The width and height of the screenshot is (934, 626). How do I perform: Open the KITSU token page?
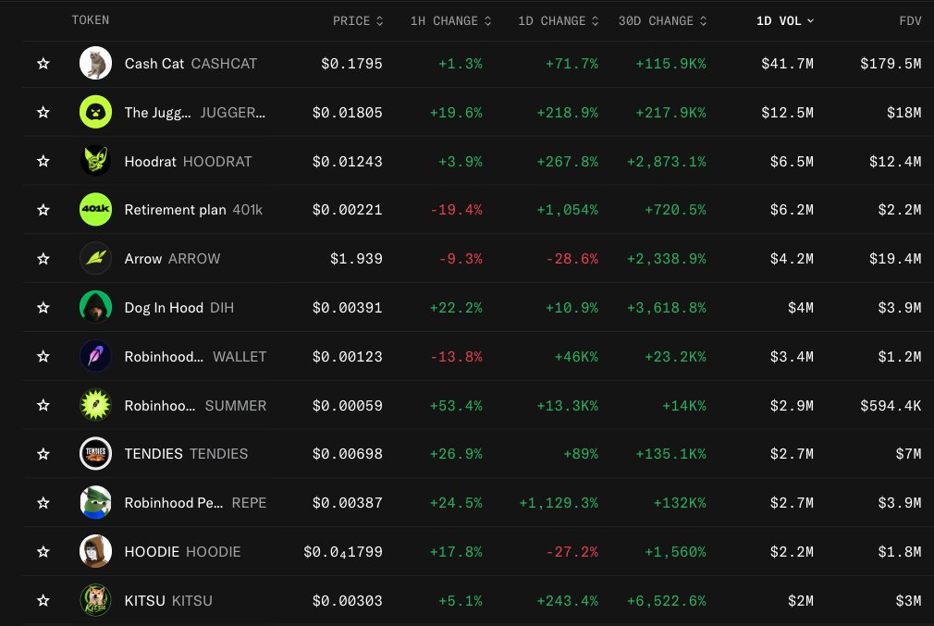168,600
